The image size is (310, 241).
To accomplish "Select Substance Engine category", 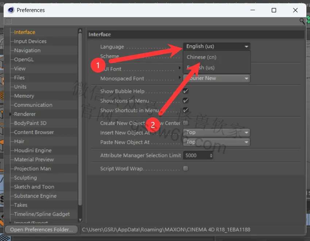I will (35, 195).
